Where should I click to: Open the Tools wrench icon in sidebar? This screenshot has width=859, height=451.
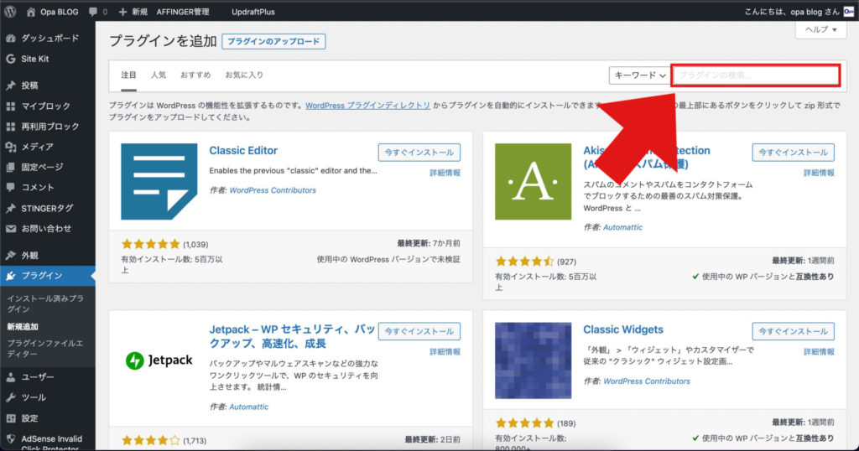point(11,397)
